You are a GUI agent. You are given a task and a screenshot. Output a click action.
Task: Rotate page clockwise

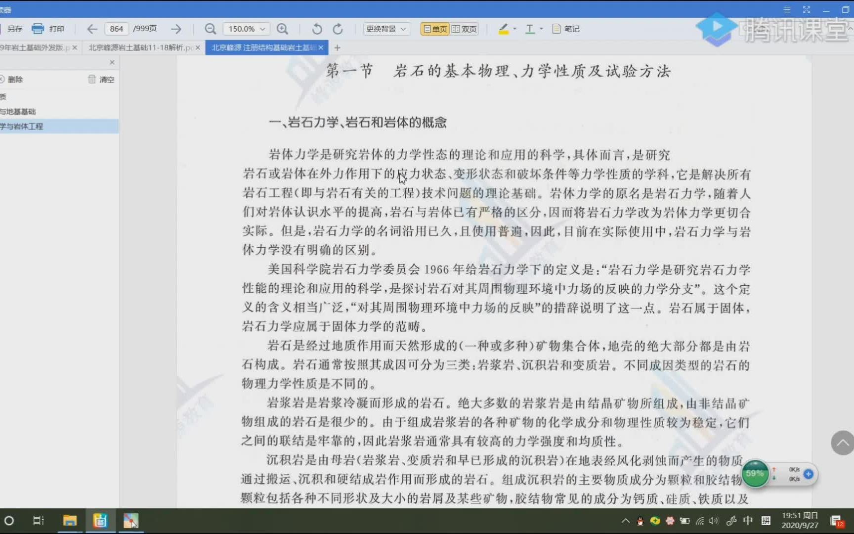(338, 29)
